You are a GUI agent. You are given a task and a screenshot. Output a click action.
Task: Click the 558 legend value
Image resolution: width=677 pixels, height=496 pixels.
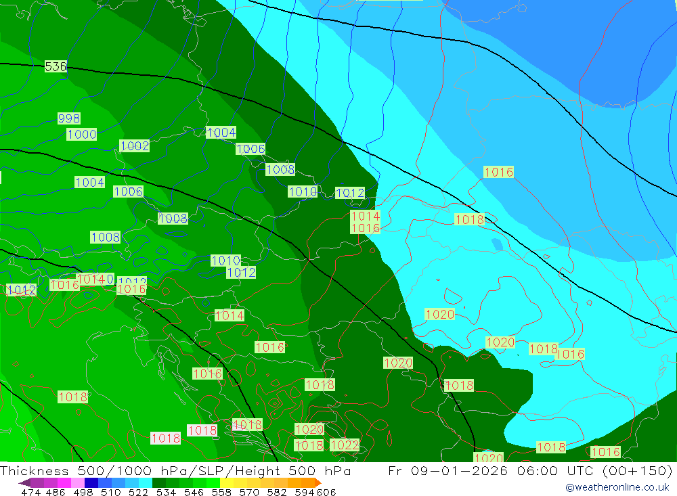click(221, 493)
